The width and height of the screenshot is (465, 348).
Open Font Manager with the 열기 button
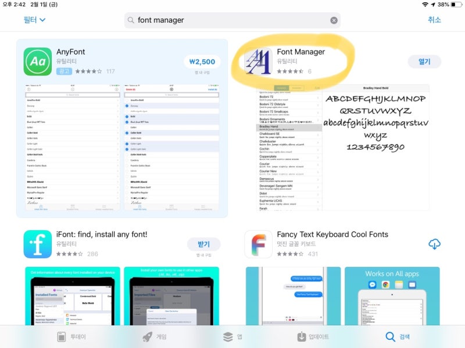[424, 61]
